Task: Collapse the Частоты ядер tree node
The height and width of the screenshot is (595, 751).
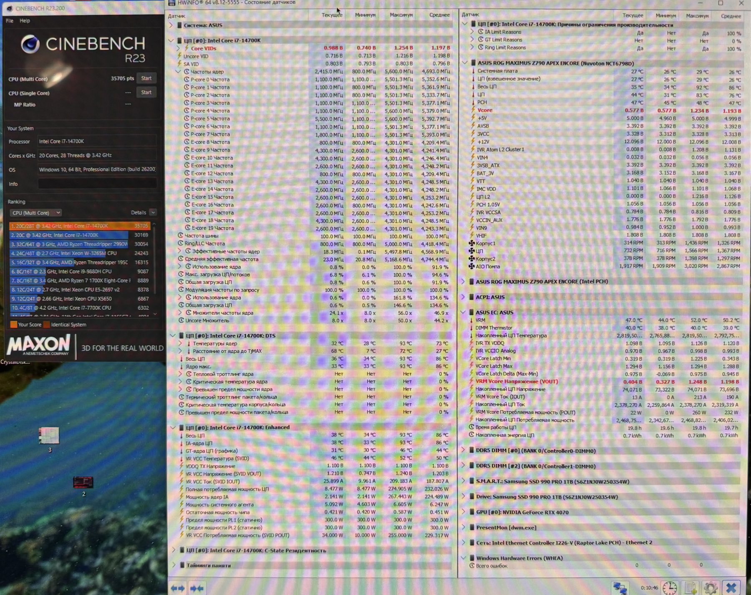Action: pyautogui.click(x=178, y=72)
